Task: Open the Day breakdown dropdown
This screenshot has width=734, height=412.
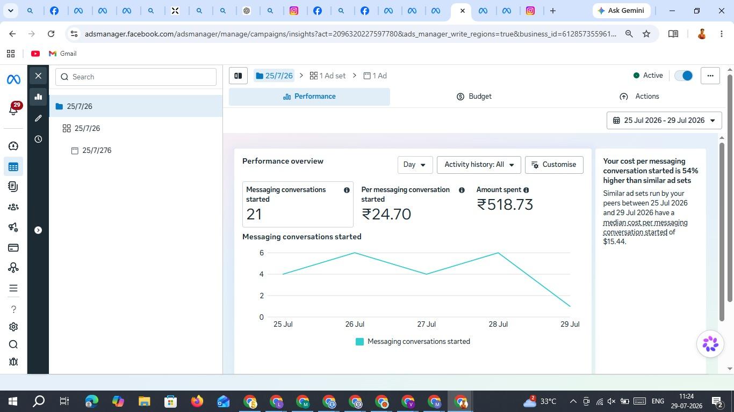Action: click(x=415, y=165)
